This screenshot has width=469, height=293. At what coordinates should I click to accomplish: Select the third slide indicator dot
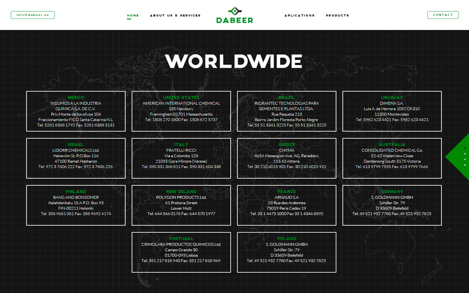coord(465,159)
